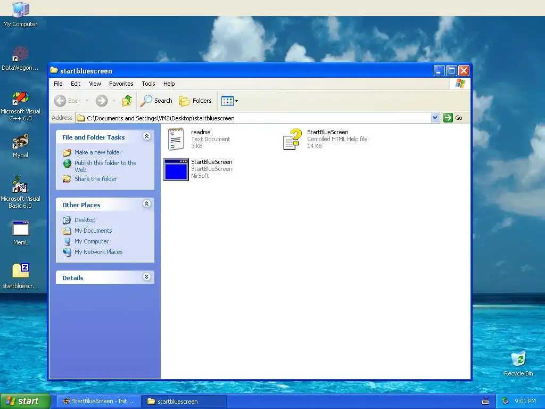Viewport: 545px width, 409px height.
Task: Click the Go button
Action: point(452,118)
